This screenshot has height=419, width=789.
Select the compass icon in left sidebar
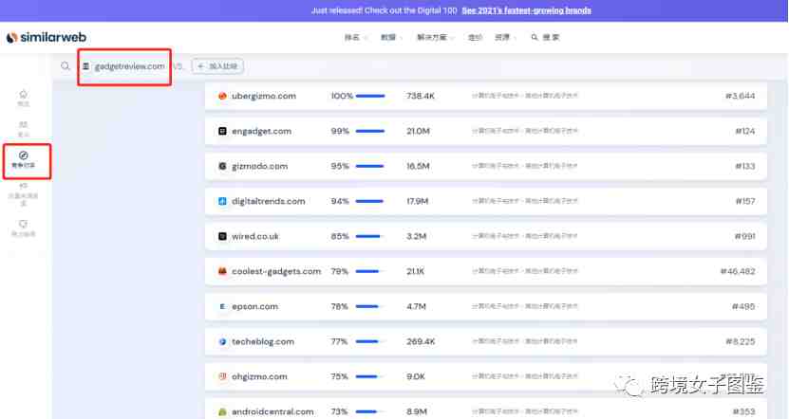point(23,155)
